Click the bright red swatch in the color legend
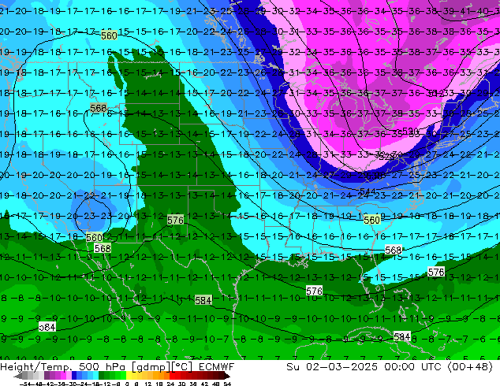 pyautogui.click(x=172, y=375)
